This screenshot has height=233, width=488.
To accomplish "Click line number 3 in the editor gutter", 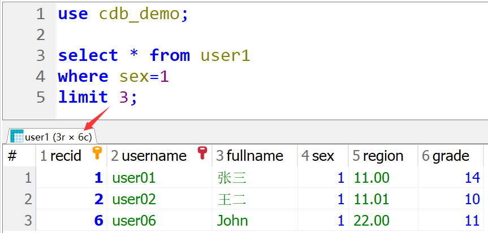I will coord(40,55).
